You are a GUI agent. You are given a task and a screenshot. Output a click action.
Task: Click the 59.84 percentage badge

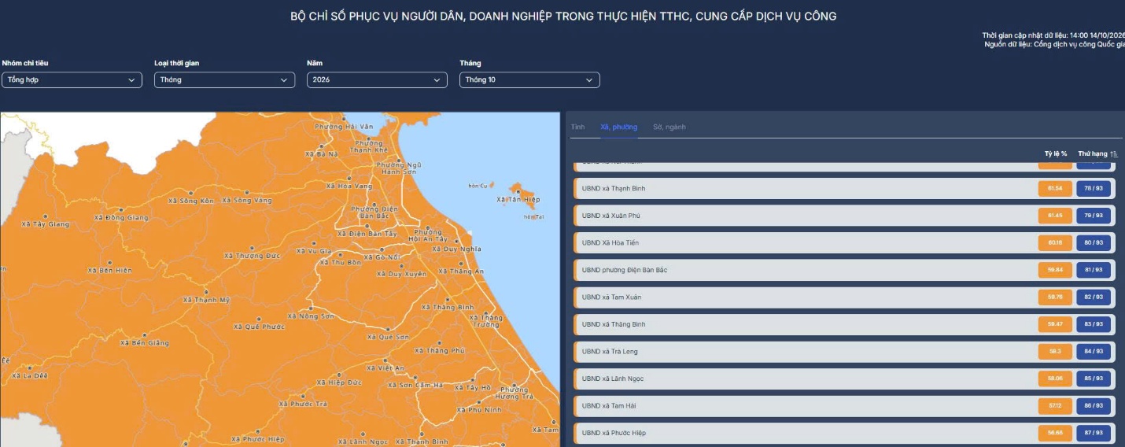(1055, 270)
